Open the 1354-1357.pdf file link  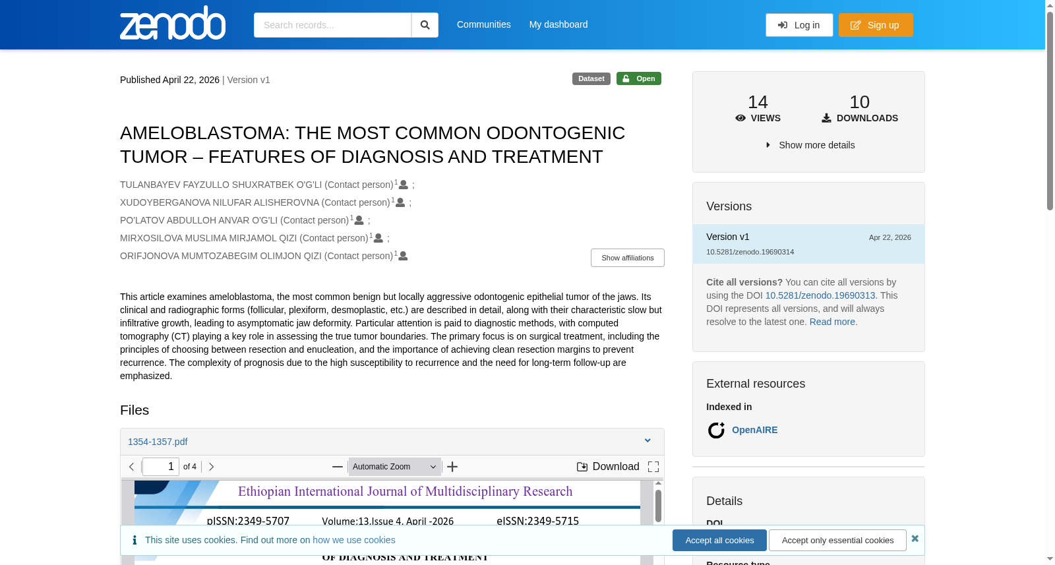pos(158,442)
